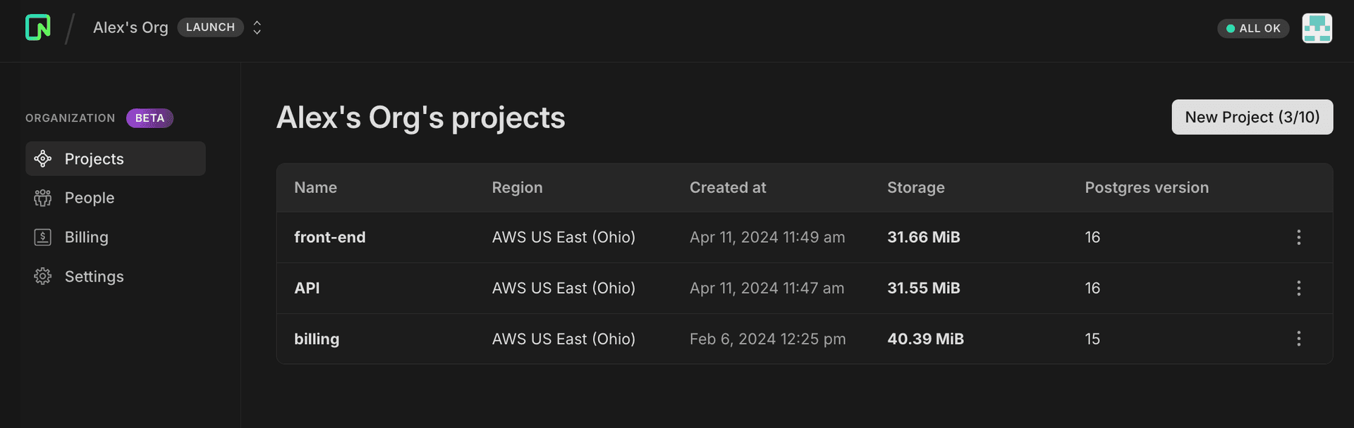The height and width of the screenshot is (428, 1354).
Task: Open the options menu for front-end project
Action: tap(1299, 237)
